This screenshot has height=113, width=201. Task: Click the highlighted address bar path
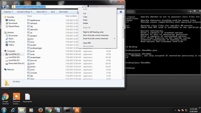pyautogui.click(x=30, y=7)
